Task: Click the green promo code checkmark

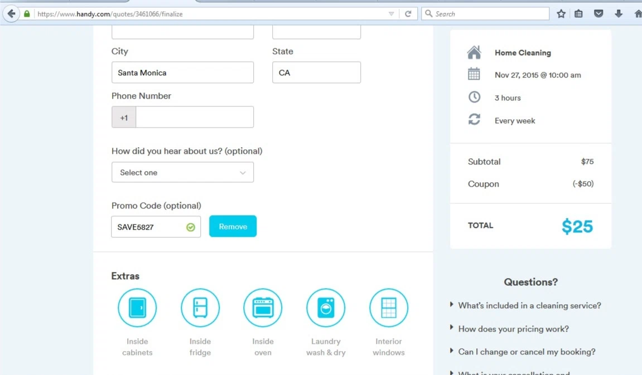Action: click(191, 227)
